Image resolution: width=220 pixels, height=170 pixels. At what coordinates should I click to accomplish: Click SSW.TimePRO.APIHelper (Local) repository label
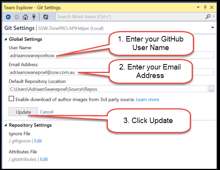71,28
